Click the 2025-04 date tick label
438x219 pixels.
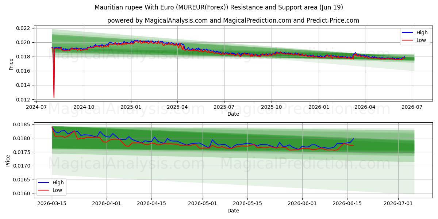pos(177,107)
